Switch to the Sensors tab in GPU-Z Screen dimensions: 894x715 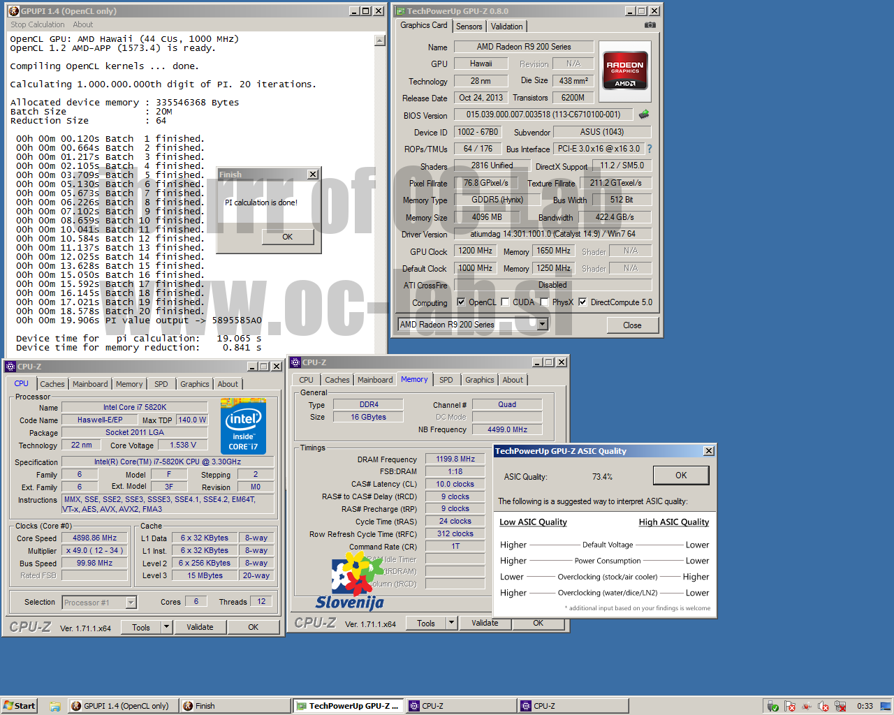click(x=469, y=27)
